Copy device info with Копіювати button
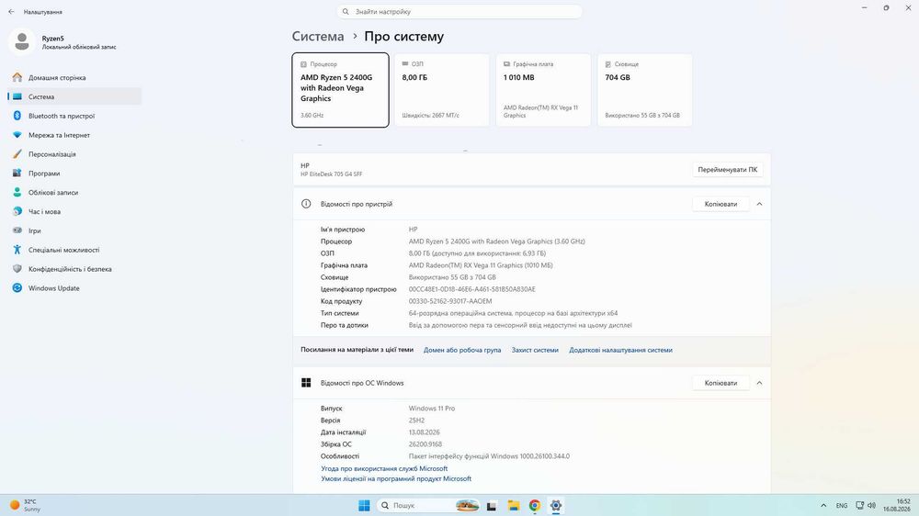This screenshot has height=516, width=919. (720, 204)
